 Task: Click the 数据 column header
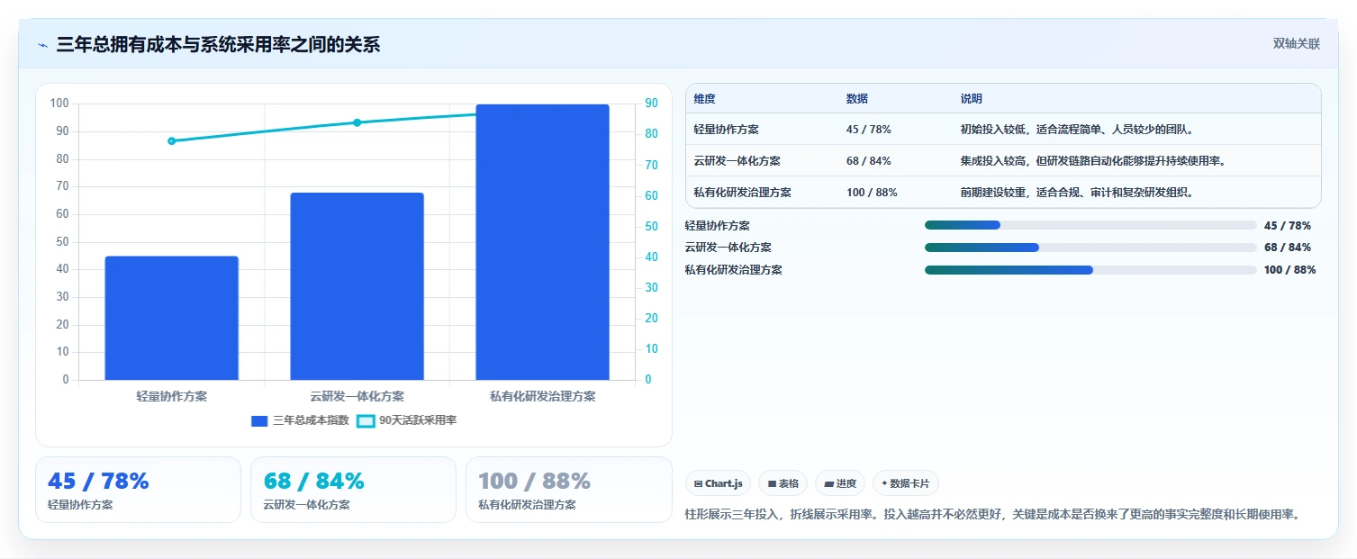857,99
